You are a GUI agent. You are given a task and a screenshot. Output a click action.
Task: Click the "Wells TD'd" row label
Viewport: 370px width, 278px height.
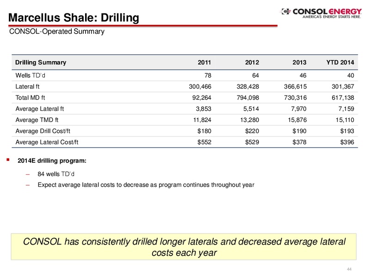point(30,76)
